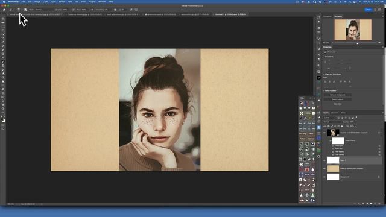Image resolution: width=386 pixels, height=217 pixels.
Task: Click the Remove Background quick action
Action: pyautogui.click(x=338, y=95)
